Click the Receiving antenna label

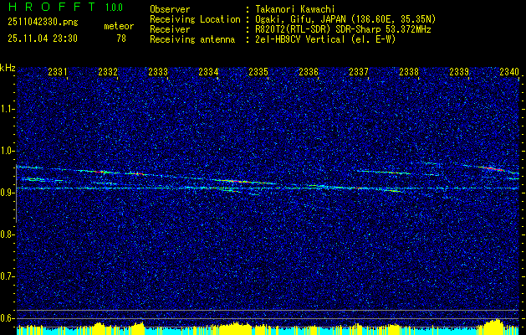(x=192, y=39)
